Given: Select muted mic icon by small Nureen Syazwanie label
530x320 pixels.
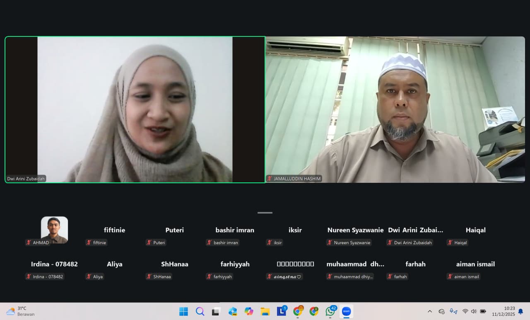Looking at the screenshot, I should (x=330, y=242).
